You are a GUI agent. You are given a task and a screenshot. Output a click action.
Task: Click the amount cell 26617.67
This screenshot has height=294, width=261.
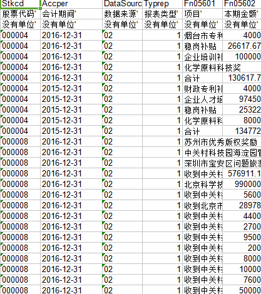242,46
